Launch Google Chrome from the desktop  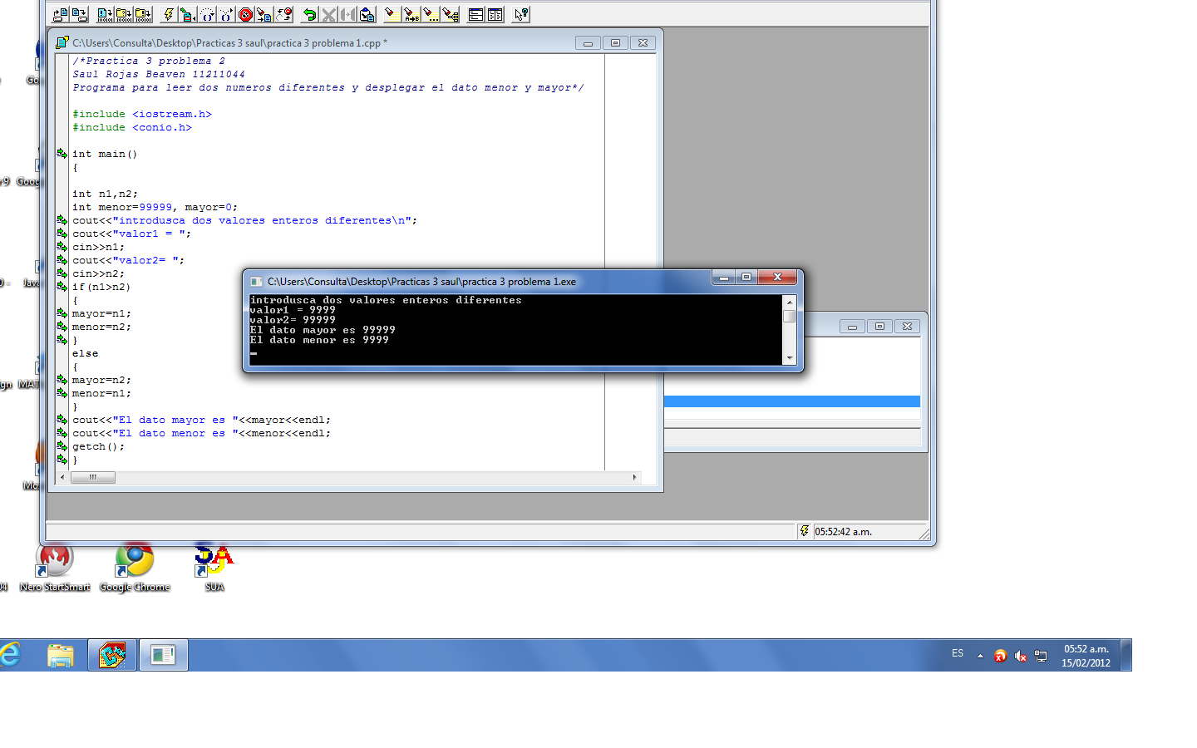pos(134,557)
